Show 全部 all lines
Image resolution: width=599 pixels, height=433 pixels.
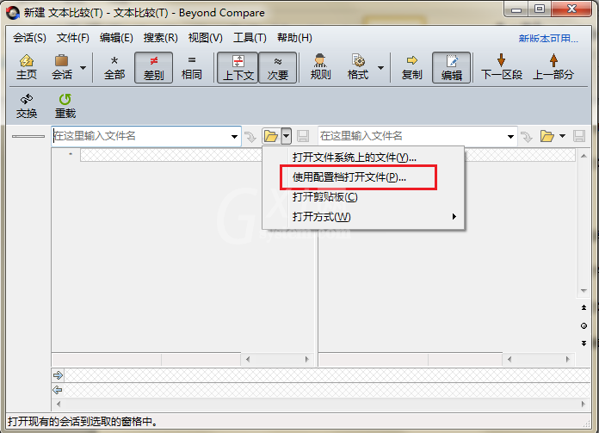[114, 67]
